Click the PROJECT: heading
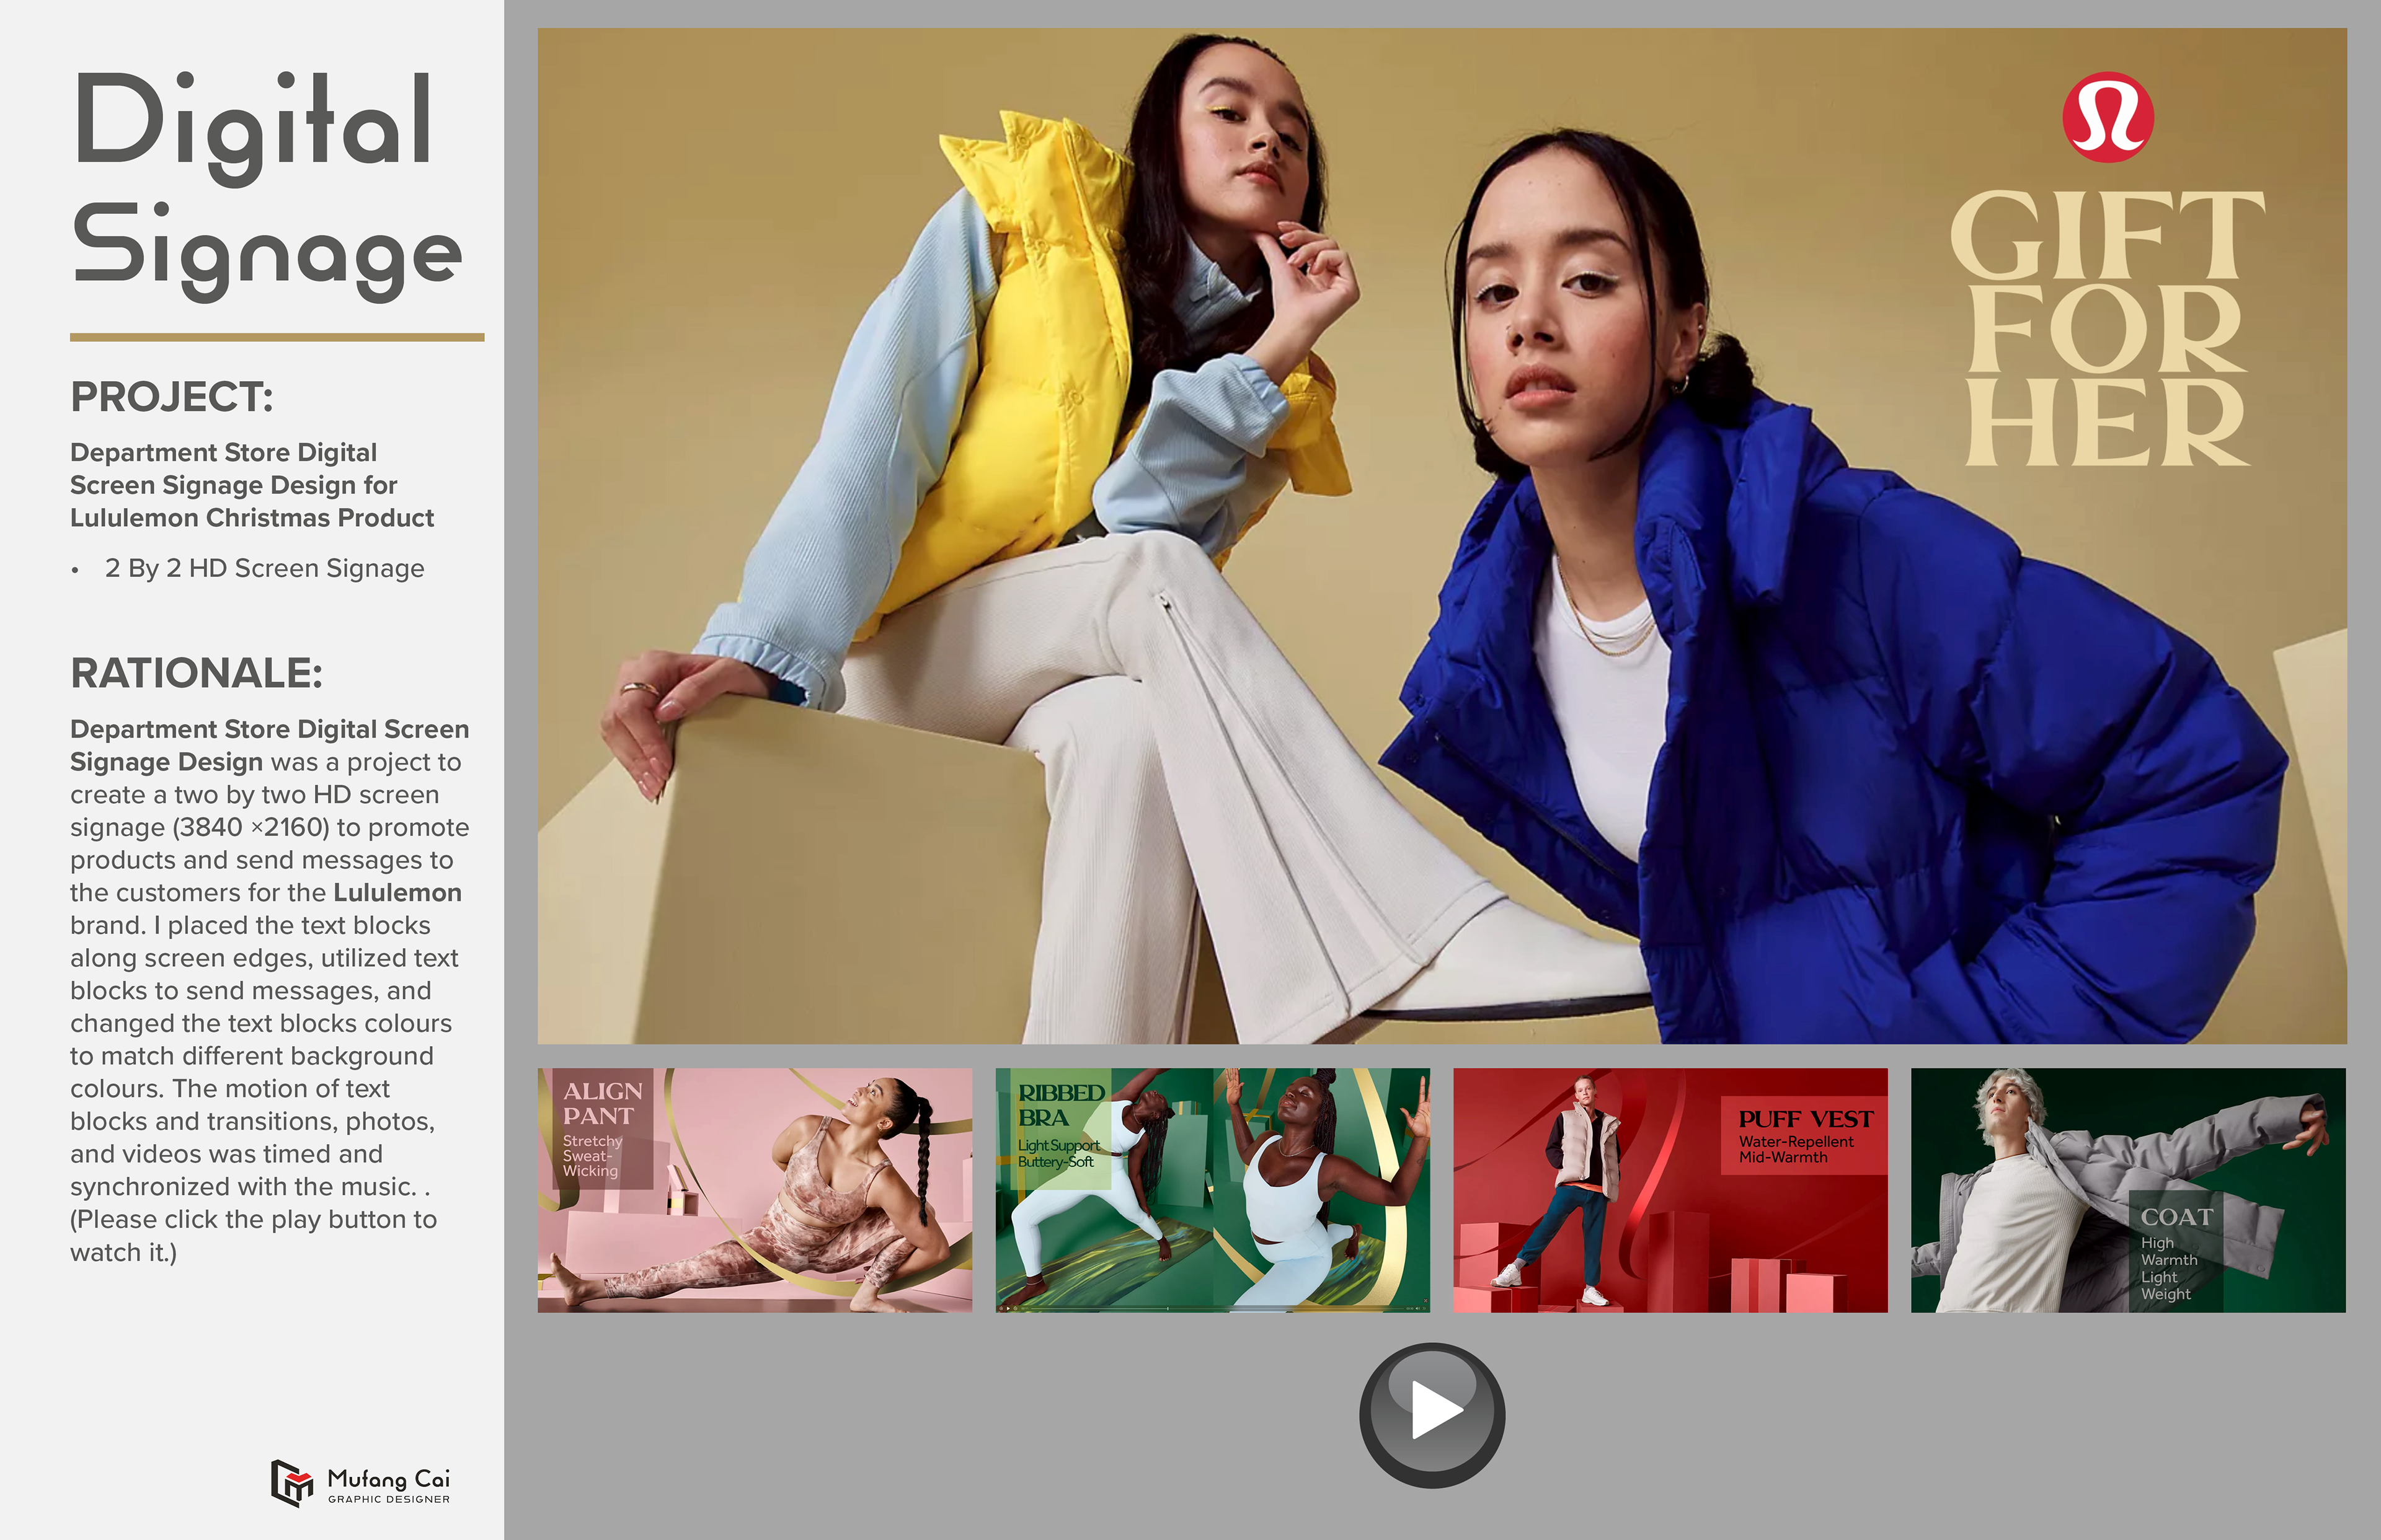Viewport: 2381px width, 1540px height. click(172, 397)
